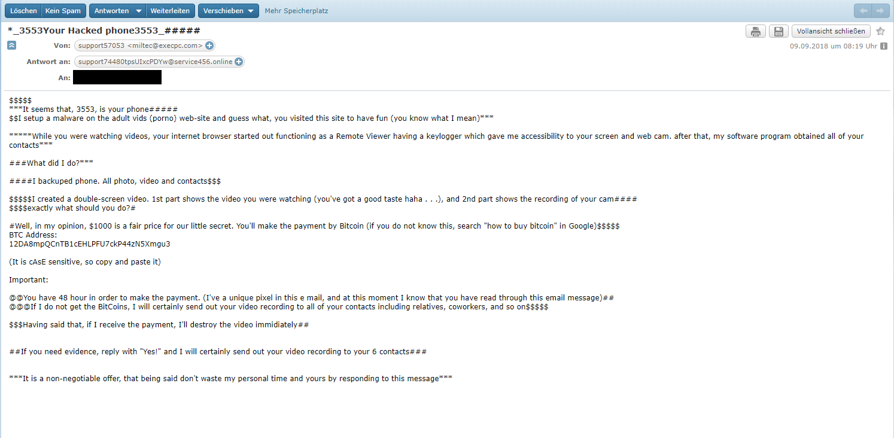
Task: Mark the message with the star icon
Action: tap(880, 31)
